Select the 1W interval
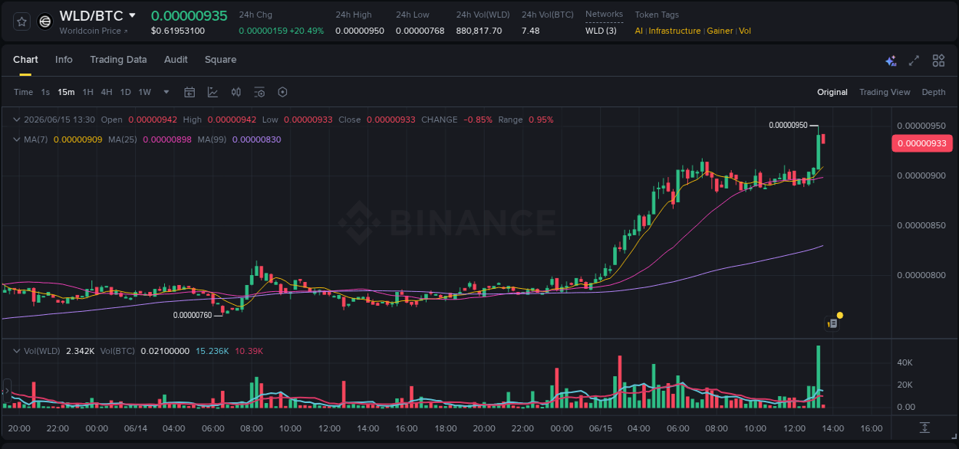Image resolution: width=959 pixels, height=449 pixels. pos(144,92)
